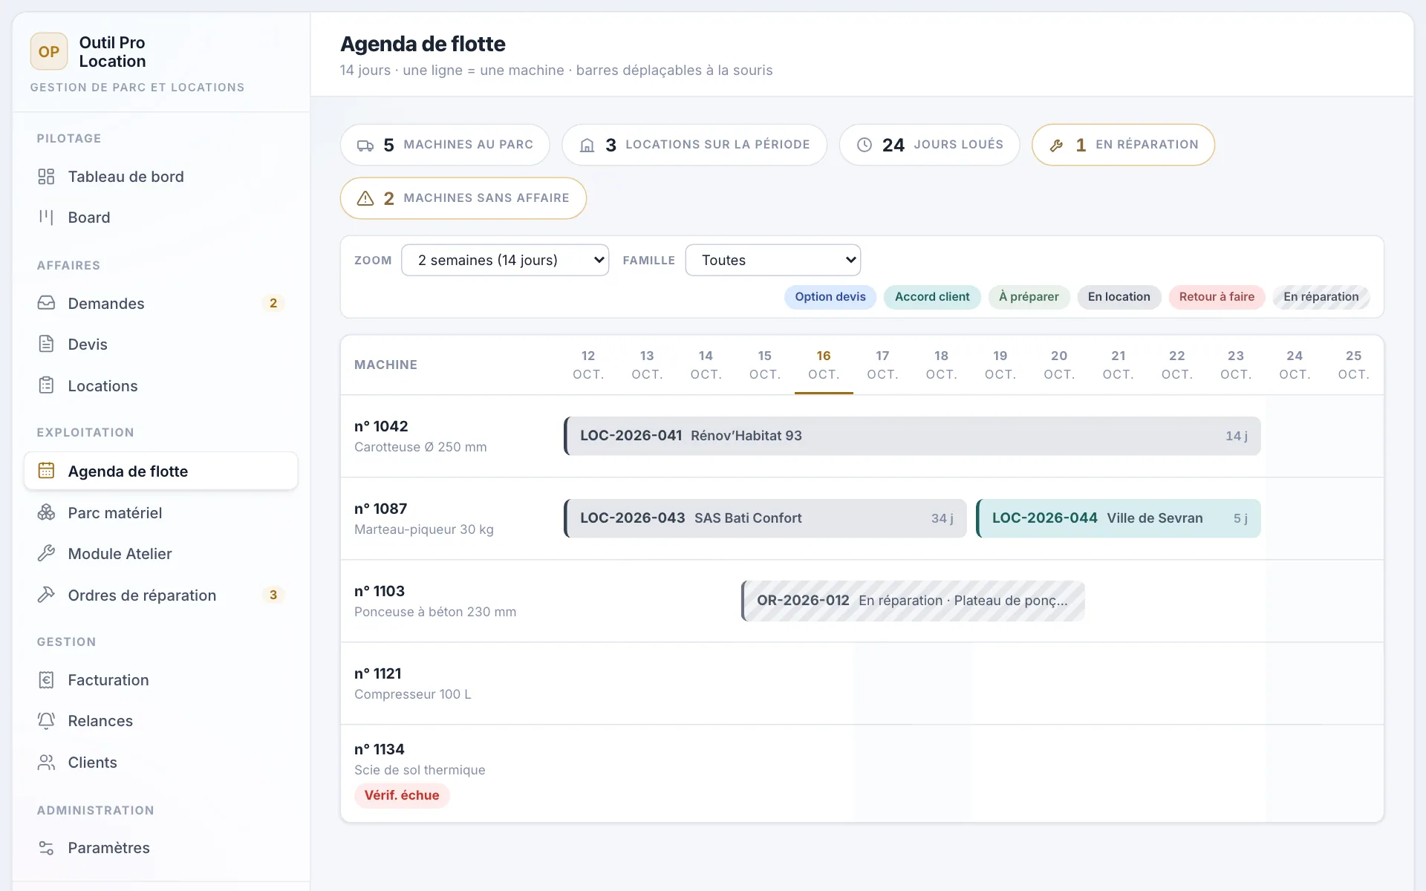Go to Demandes in the sidebar
The height and width of the screenshot is (891, 1426).
point(161,303)
